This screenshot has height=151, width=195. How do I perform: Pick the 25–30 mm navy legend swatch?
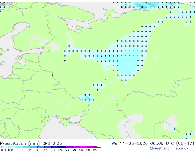pyautogui.click(x=62, y=147)
